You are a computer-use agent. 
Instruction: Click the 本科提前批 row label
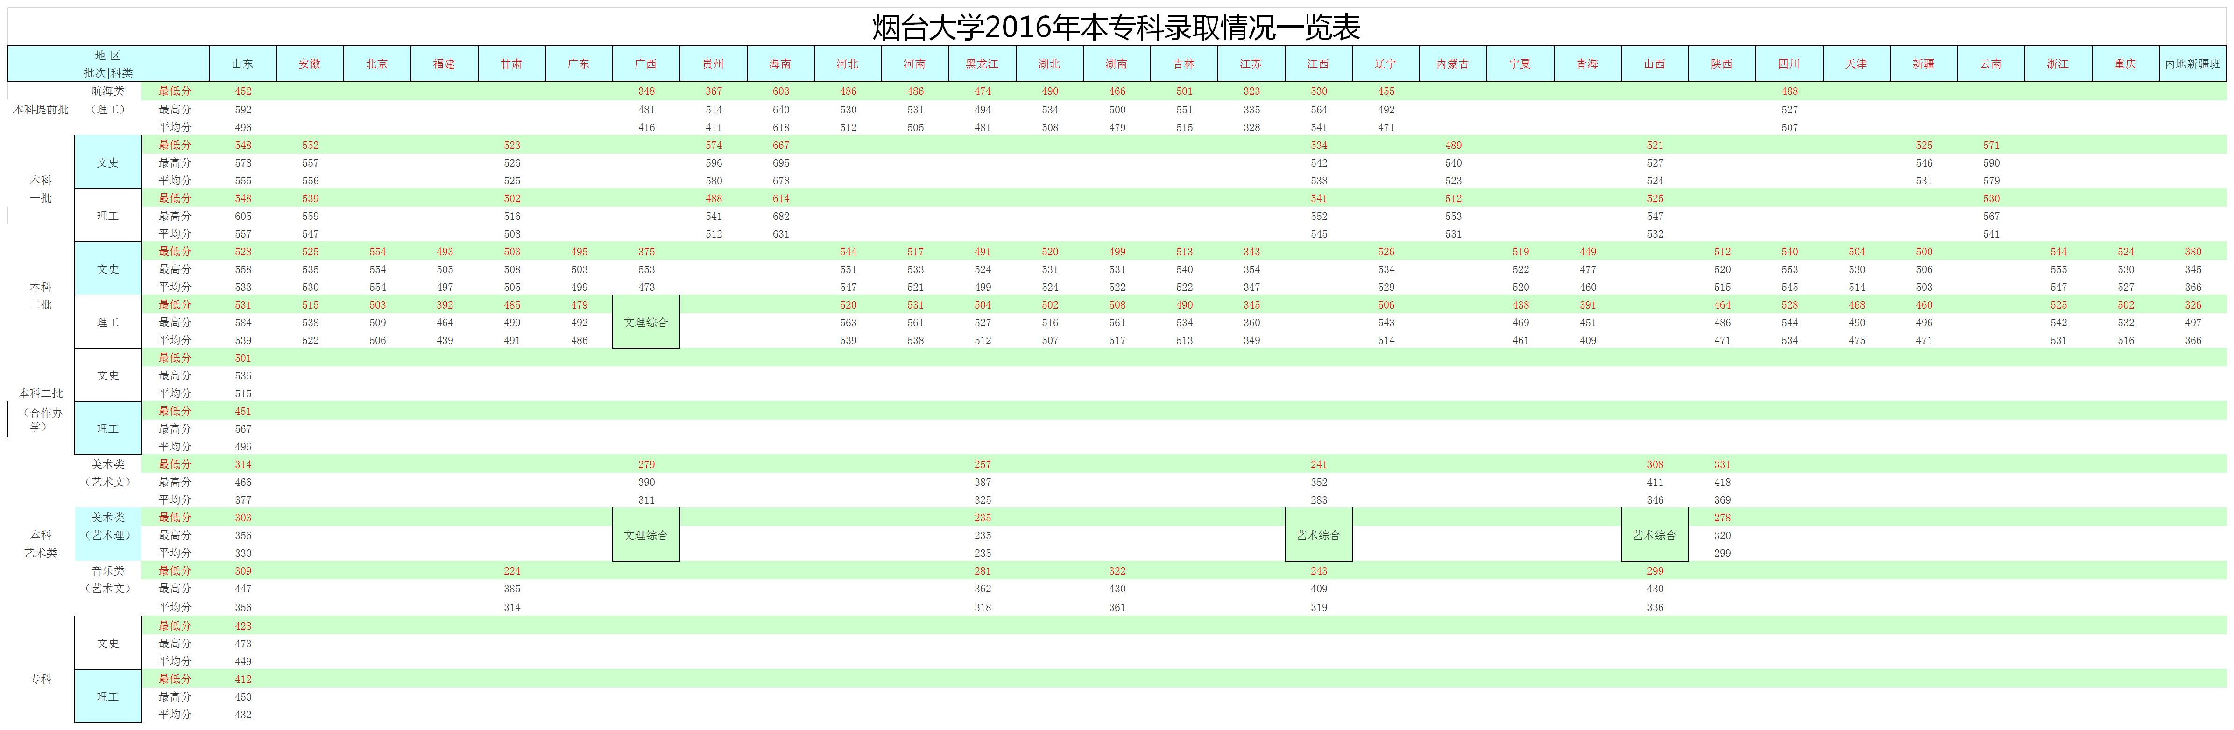[41, 110]
